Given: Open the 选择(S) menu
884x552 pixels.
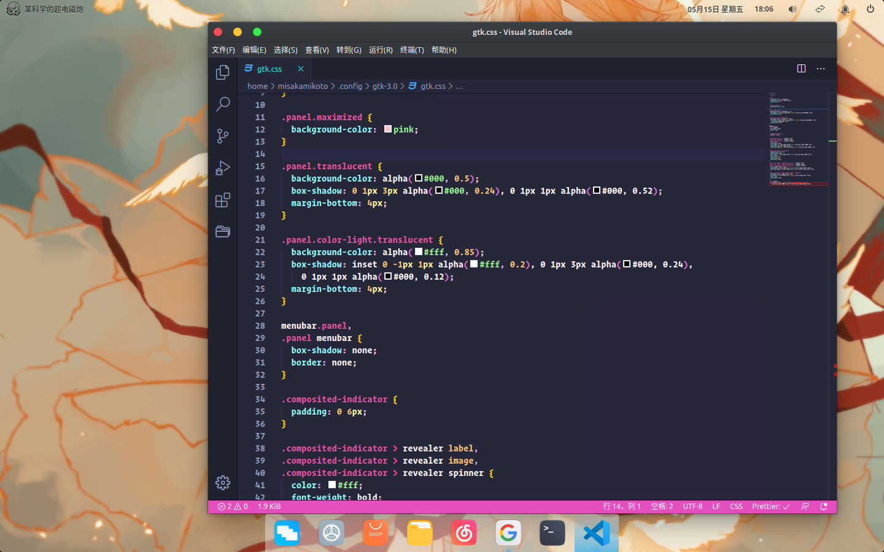Looking at the screenshot, I should tap(285, 50).
